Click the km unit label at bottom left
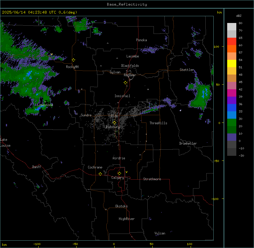The width and height of the screenshot is (254, 248). pyautogui.click(x=4, y=244)
